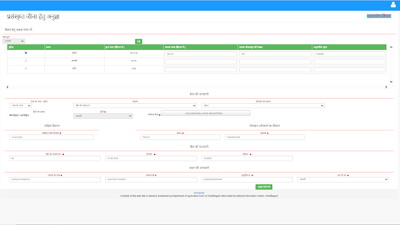Click the empty estimated value field in 45.40 row
Screen dimensions: 400x225
349,62
